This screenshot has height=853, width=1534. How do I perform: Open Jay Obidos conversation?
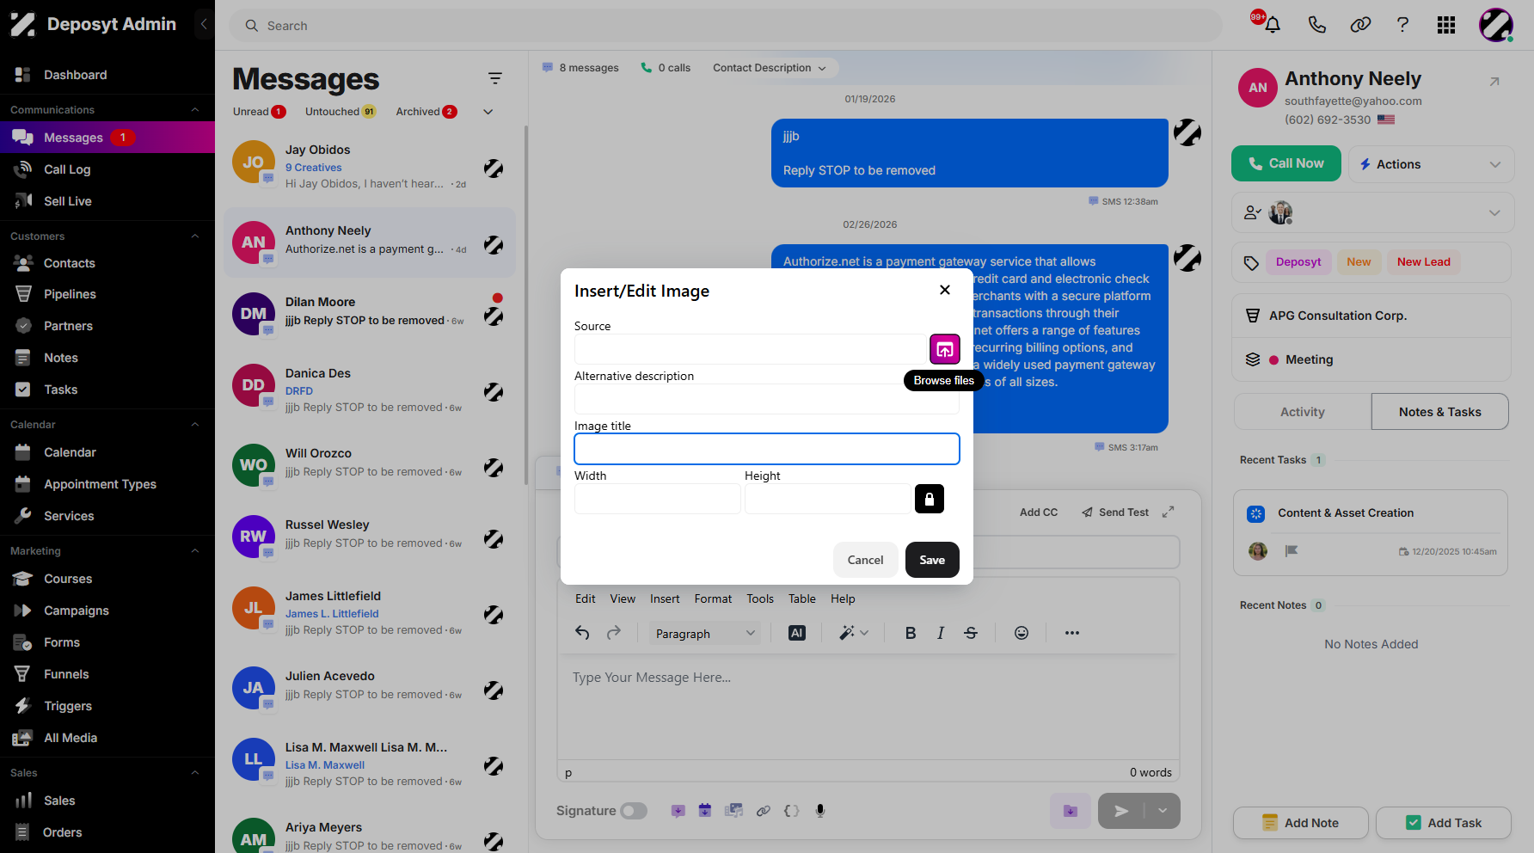[370, 166]
